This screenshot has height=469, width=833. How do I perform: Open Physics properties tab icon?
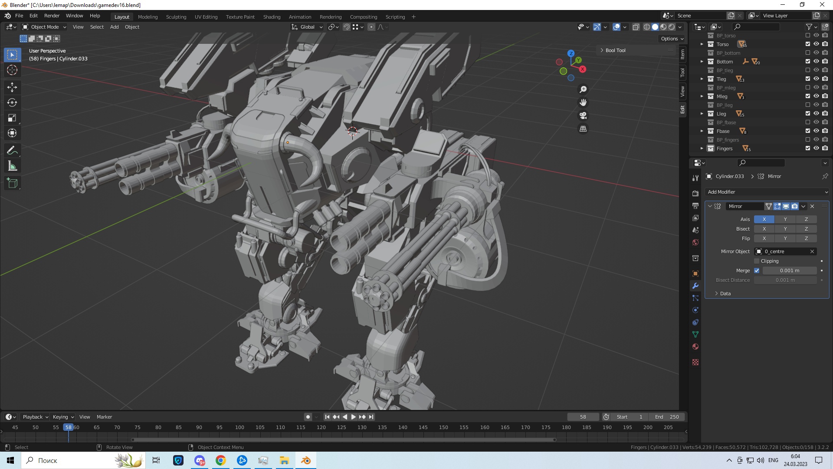pos(695,310)
